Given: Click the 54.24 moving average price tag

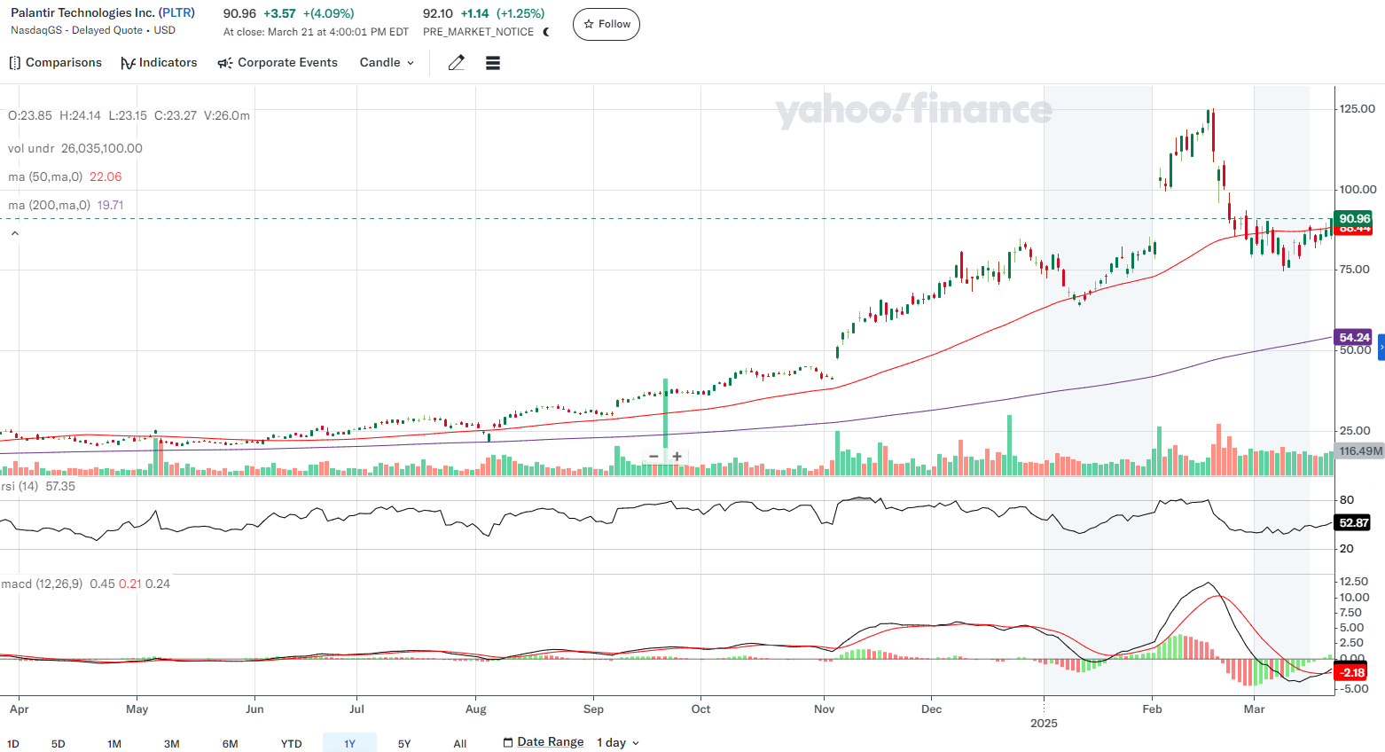Looking at the screenshot, I should [x=1354, y=337].
